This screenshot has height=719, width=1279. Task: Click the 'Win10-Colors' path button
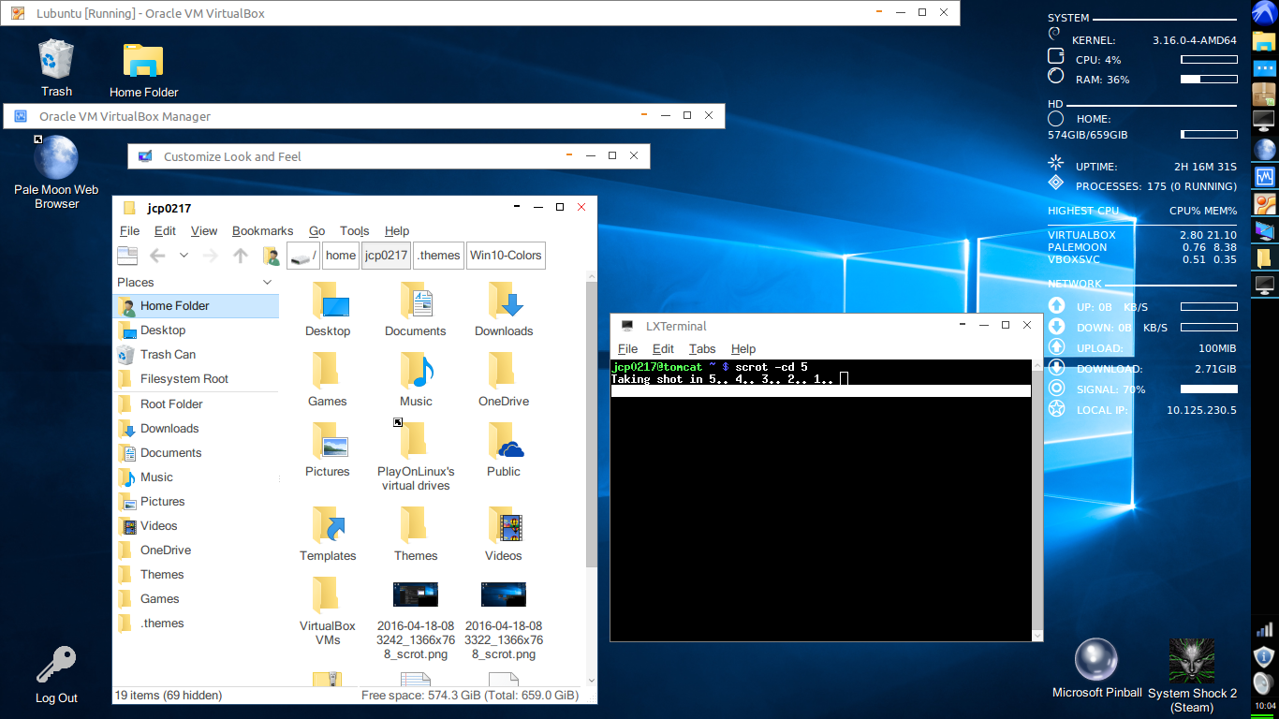click(x=506, y=256)
